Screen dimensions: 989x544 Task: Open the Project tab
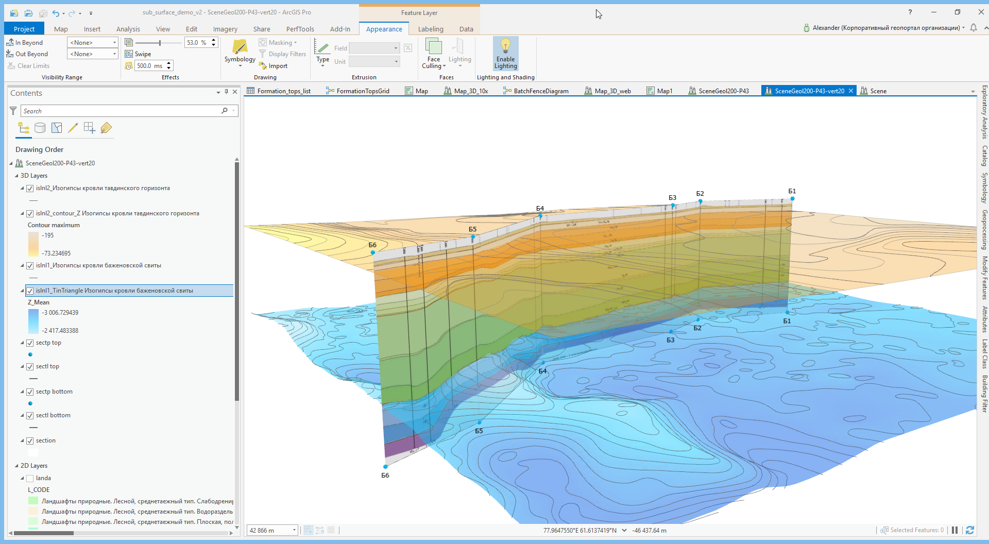coord(24,29)
